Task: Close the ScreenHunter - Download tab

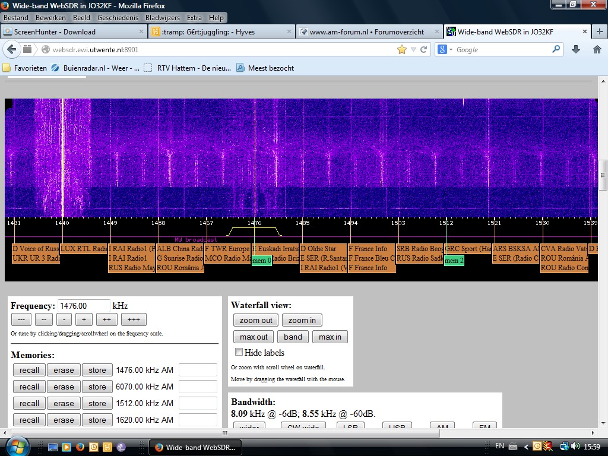Action: [x=141, y=31]
